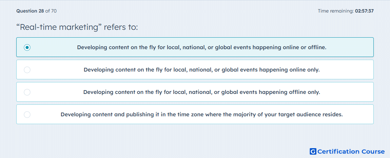The image size is (390, 158).
Task: Choose answer about majority target audience time zone
Action: pos(201,115)
